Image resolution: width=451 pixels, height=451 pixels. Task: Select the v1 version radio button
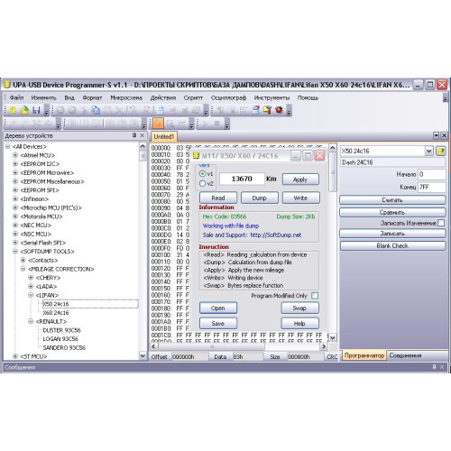pyautogui.click(x=202, y=174)
